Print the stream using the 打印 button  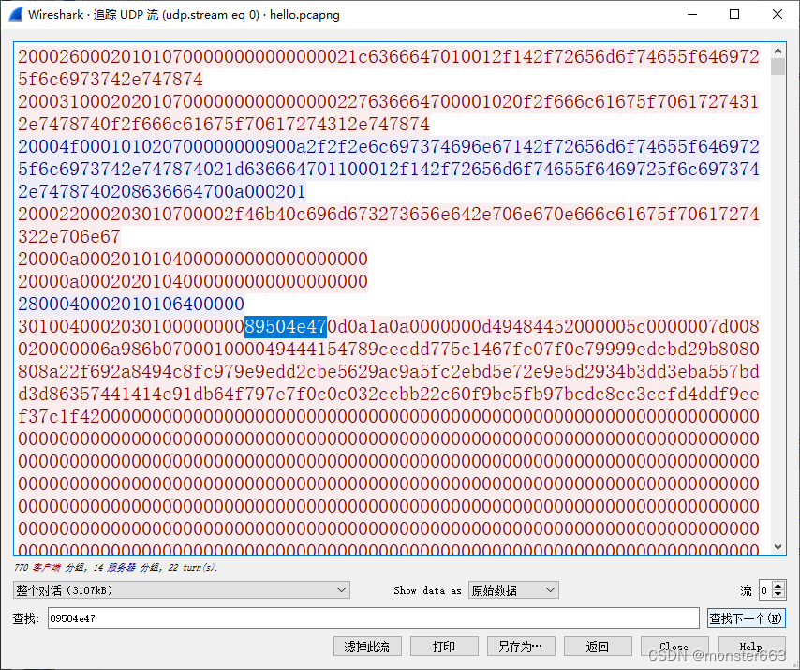444,646
